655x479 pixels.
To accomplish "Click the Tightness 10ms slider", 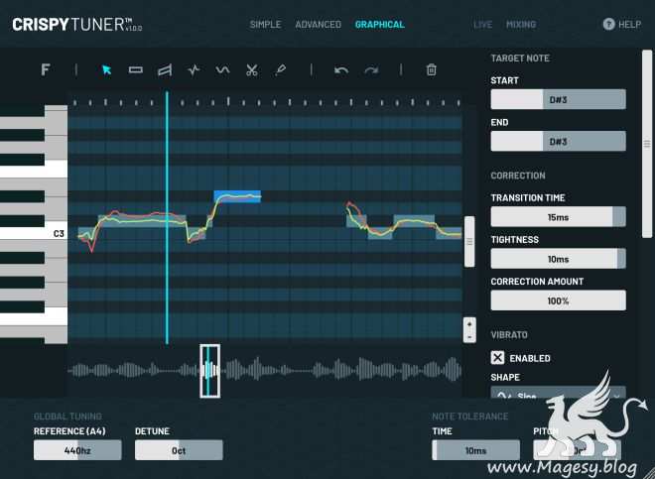I will pyautogui.click(x=558, y=259).
